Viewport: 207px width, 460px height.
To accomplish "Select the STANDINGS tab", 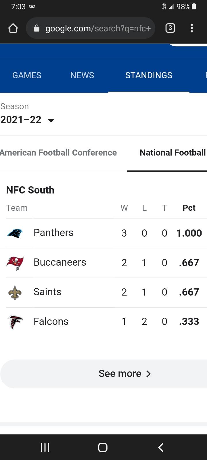I will click(149, 75).
